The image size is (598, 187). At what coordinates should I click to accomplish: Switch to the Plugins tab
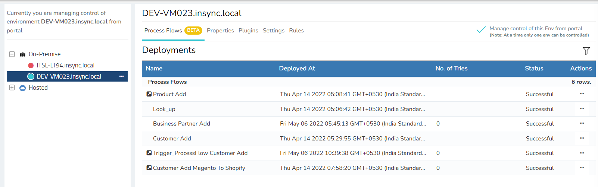click(248, 31)
